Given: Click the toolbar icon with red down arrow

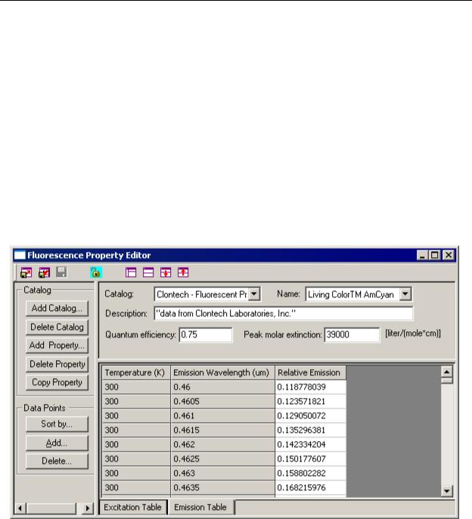Looking at the screenshot, I should point(166,272).
